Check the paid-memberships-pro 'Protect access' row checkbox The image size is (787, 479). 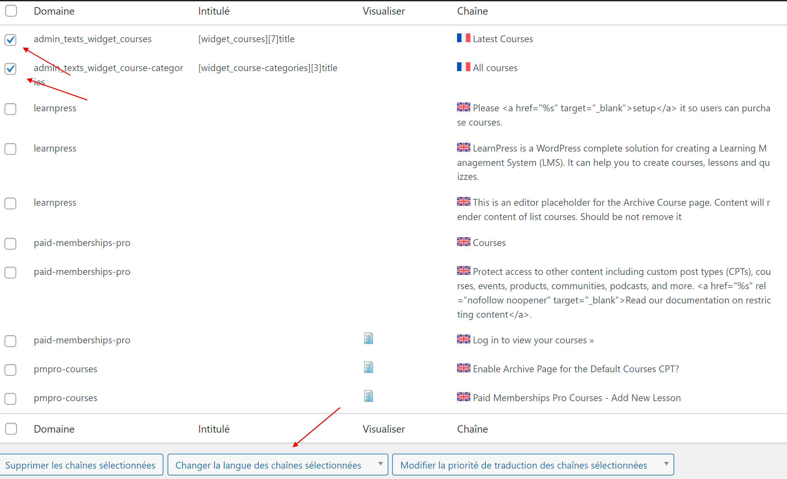point(11,272)
